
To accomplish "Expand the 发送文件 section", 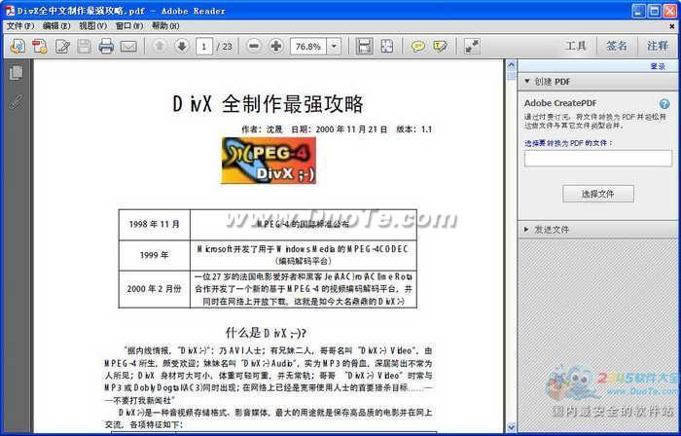I will pos(527,230).
